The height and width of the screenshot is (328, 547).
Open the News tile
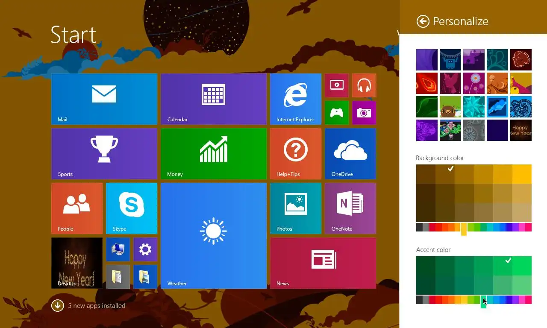(323, 263)
